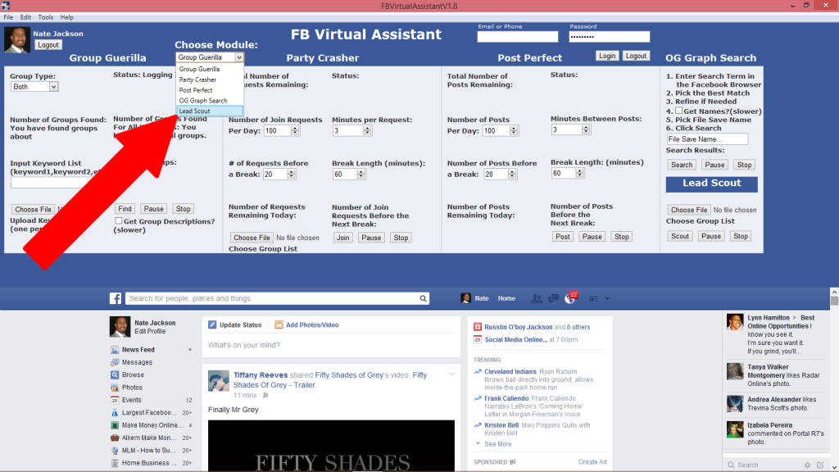The height and width of the screenshot is (472, 839).
Task: Open Facebook friend requests icon
Action: click(536, 298)
